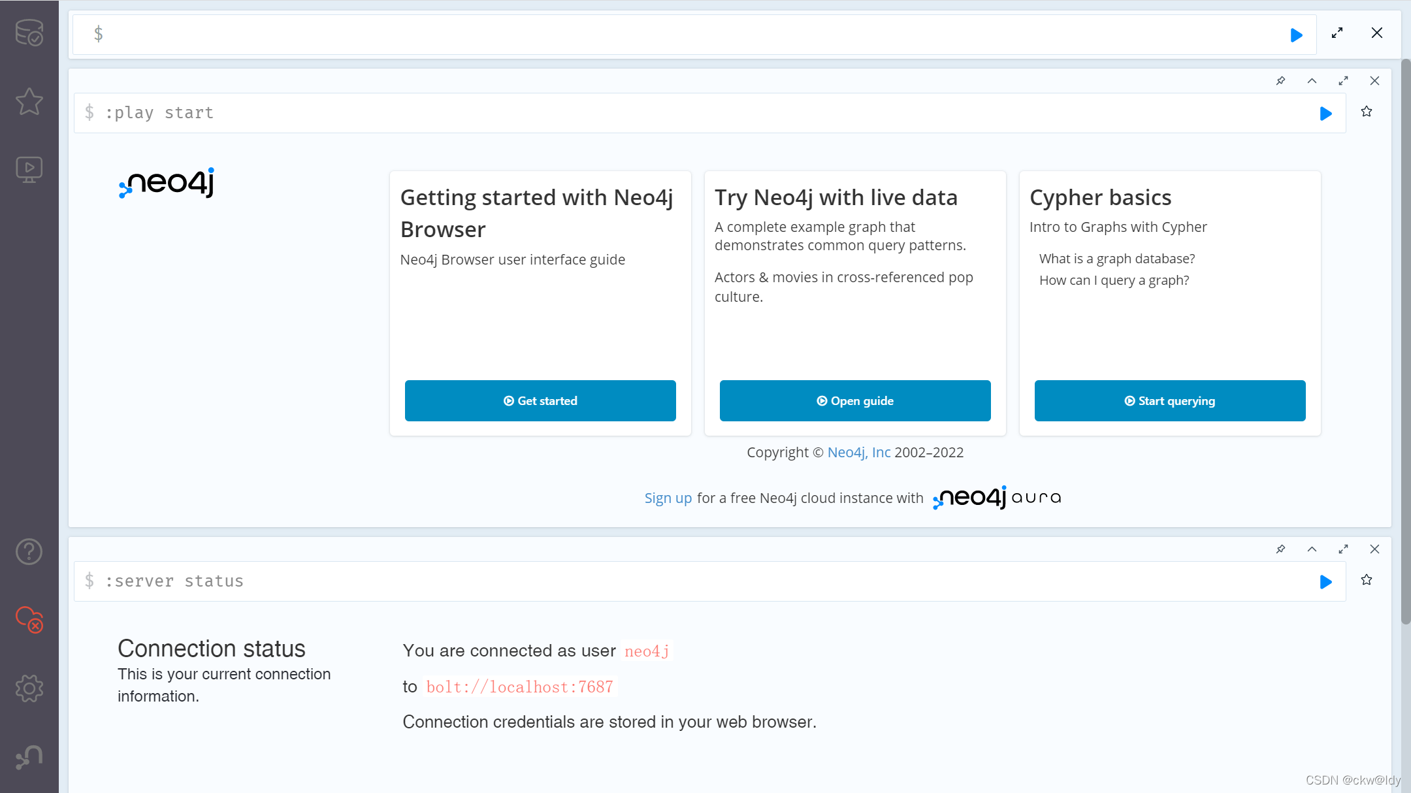Click 'Try Neo4j with live data' heading

(x=835, y=197)
